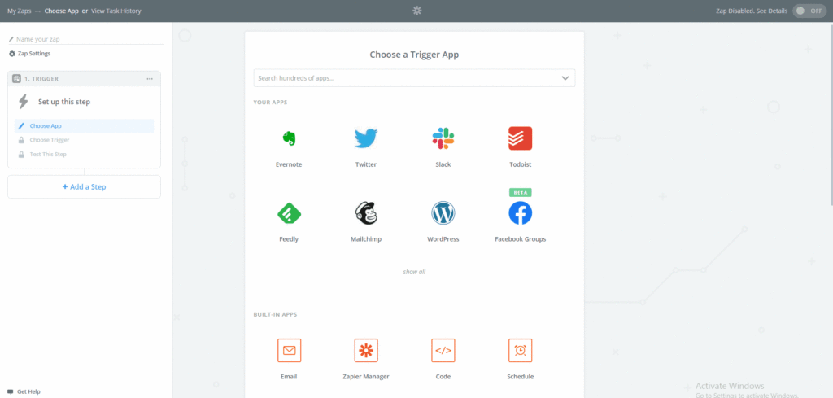This screenshot has width=833, height=398.
Task: Click the Get Help chat icon
Action: [x=10, y=391]
